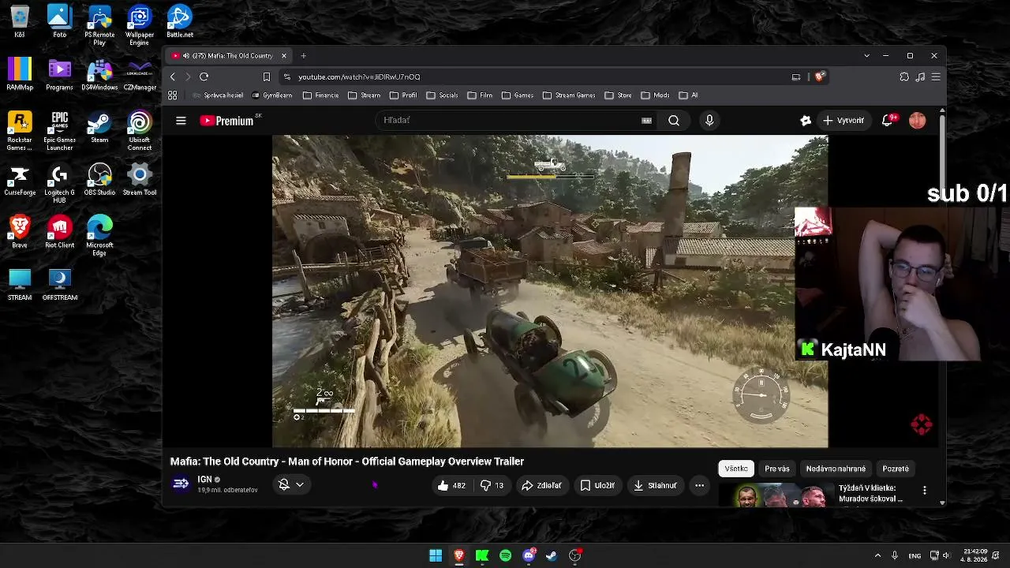Click the Mafia gameplay video player
Screen dimensions: 1010x568
(550, 291)
